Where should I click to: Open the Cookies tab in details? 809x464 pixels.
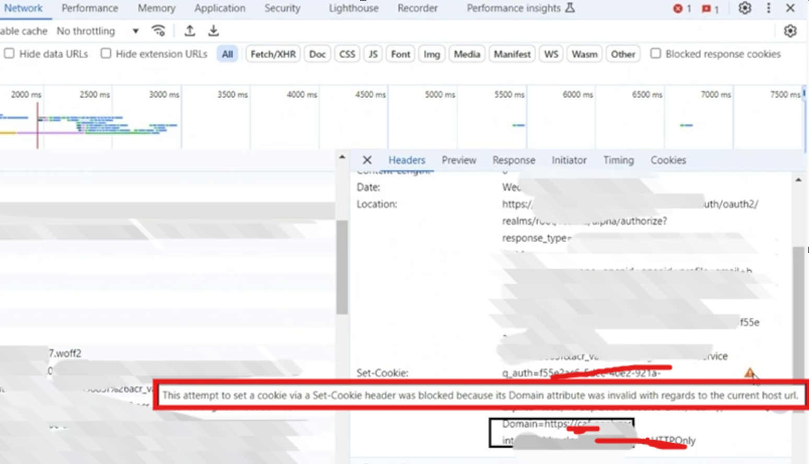pyautogui.click(x=668, y=160)
